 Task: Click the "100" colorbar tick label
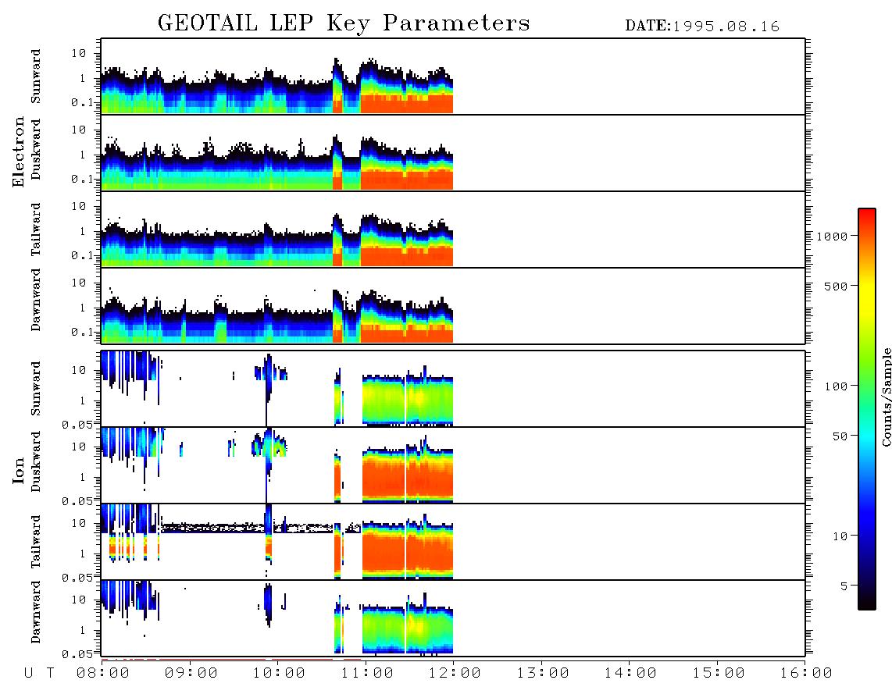pyautogui.click(x=836, y=386)
